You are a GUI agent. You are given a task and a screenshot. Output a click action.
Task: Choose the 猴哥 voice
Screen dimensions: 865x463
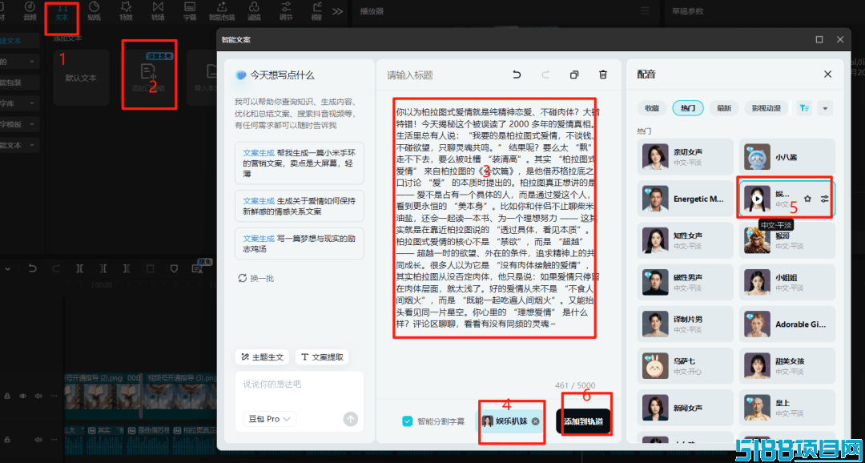point(787,240)
